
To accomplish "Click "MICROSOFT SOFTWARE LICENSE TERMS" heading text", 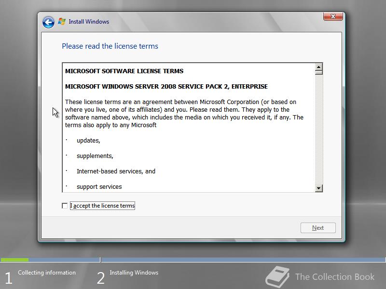I will click(124, 71).
